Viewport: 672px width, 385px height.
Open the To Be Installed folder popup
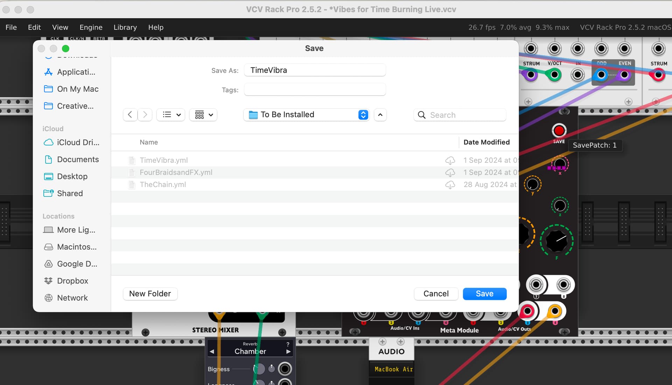pyautogui.click(x=307, y=115)
